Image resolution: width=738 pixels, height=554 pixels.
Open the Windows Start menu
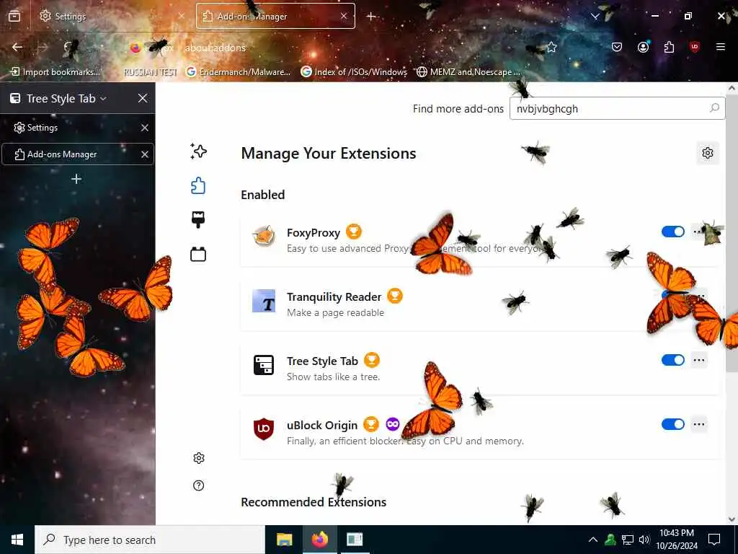(17, 540)
